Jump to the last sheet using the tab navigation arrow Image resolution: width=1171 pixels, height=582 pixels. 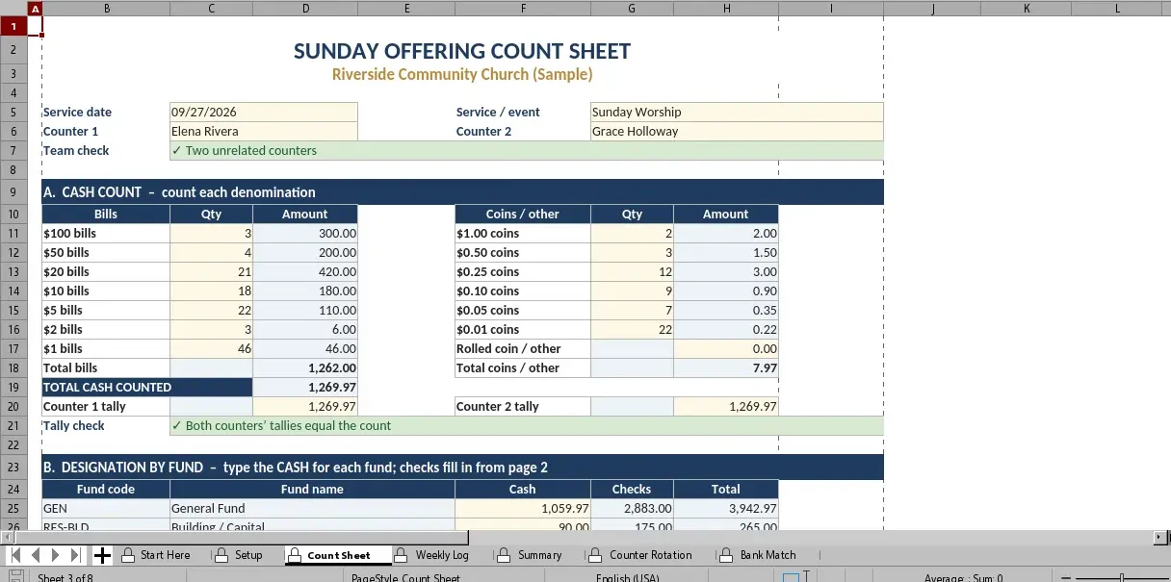click(x=76, y=555)
